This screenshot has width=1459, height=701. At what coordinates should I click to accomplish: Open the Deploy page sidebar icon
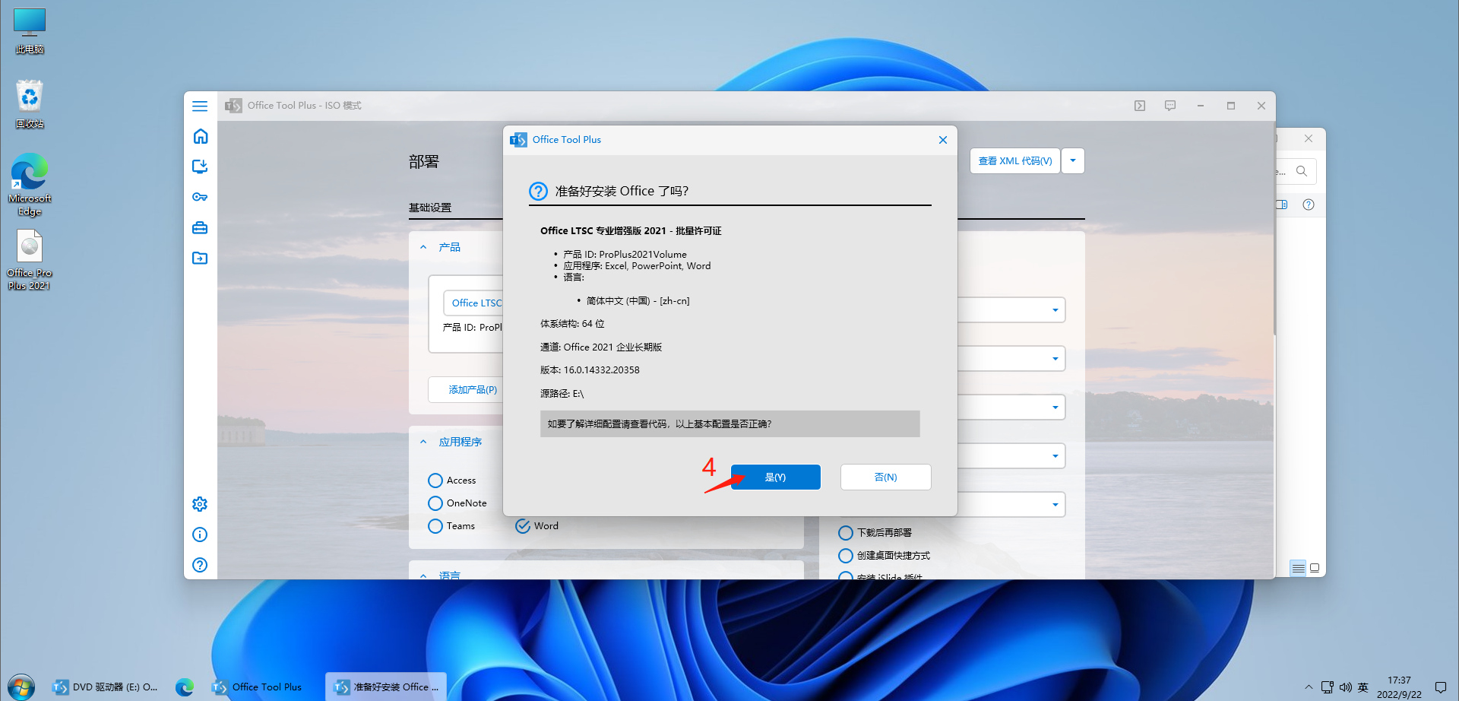[200, 167]
